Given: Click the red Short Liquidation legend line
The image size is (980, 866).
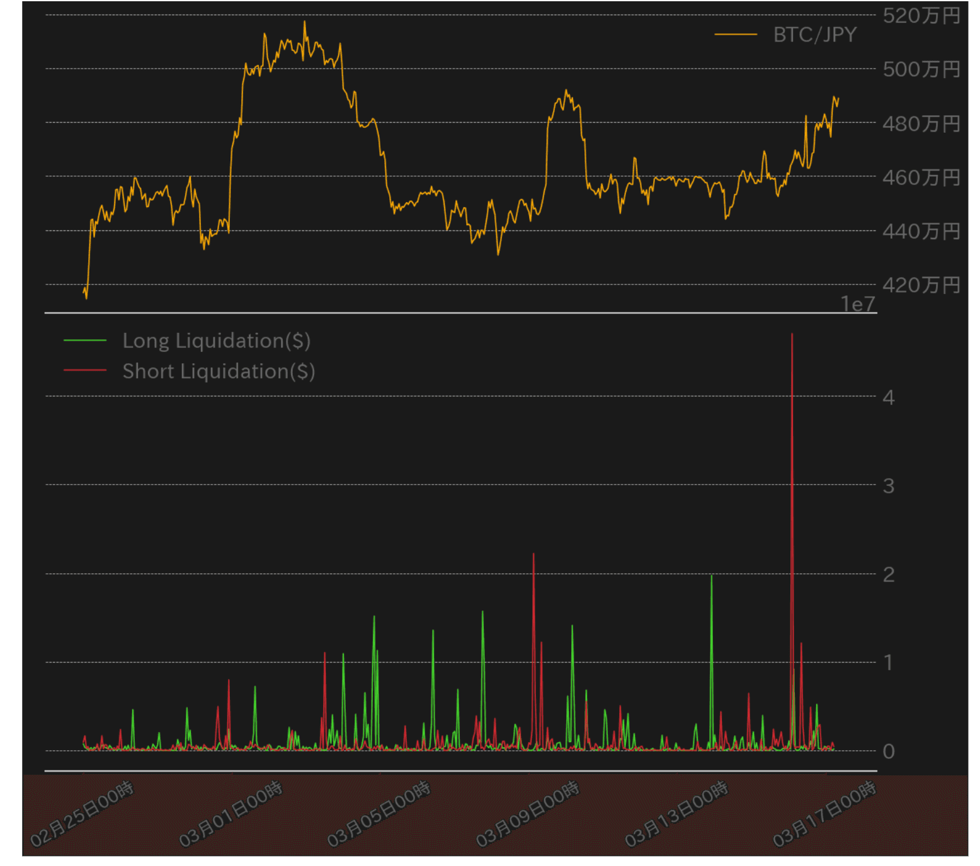Looking at the screenshot, I should pyautogui.click(x=85, y=371).
